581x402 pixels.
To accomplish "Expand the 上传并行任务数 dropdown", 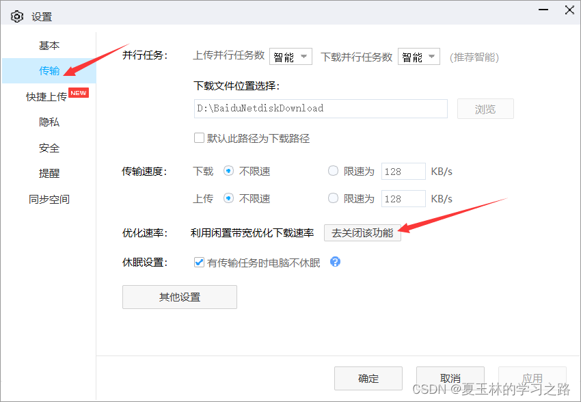I will [290, 57].
